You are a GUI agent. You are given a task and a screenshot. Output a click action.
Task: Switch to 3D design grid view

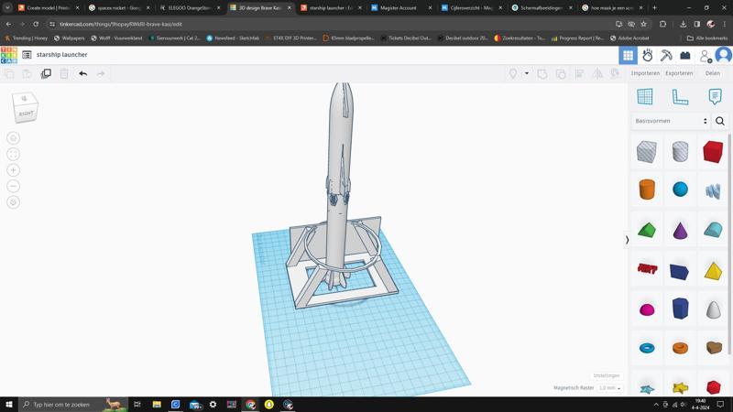(628, 56)
